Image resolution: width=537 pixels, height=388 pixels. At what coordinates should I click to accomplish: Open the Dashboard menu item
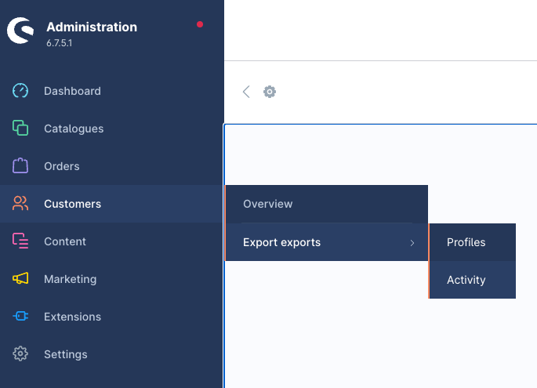click(111, 91)
